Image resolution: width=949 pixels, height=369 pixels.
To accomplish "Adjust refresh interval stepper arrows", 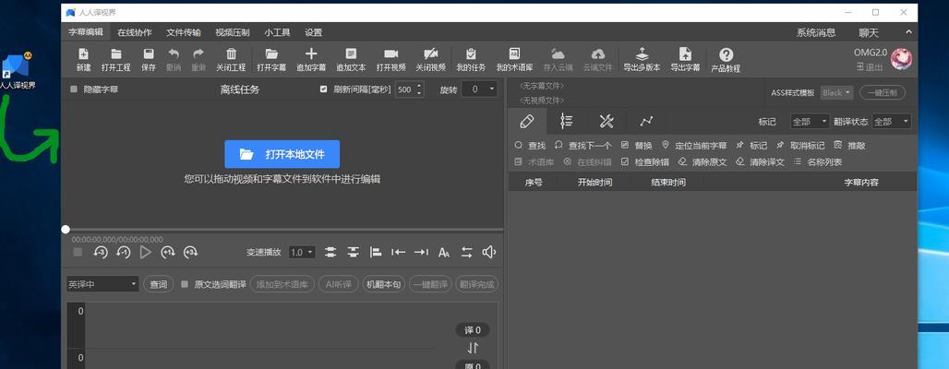I will coord(420,89).
